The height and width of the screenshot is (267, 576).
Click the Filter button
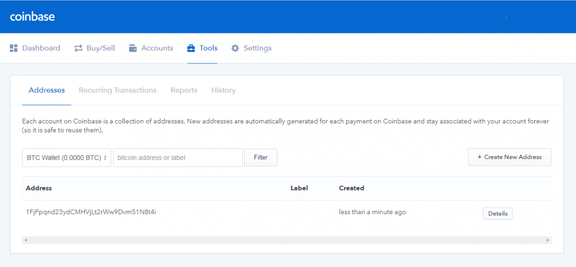261,158
